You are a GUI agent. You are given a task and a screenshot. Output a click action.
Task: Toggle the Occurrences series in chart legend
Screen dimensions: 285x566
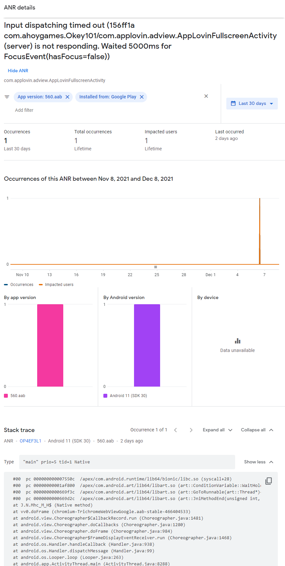[19, 284]
